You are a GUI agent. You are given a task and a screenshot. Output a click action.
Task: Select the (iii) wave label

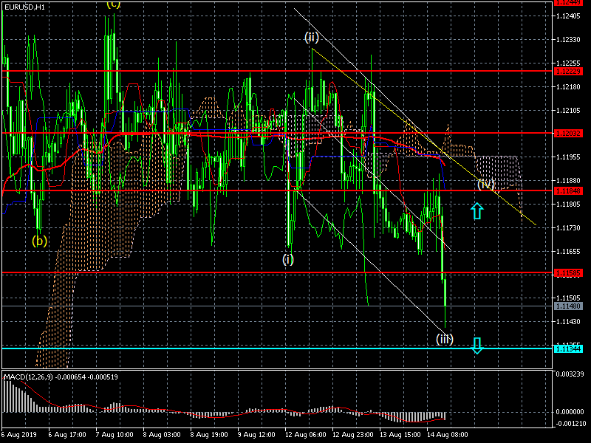coord(444,339)
